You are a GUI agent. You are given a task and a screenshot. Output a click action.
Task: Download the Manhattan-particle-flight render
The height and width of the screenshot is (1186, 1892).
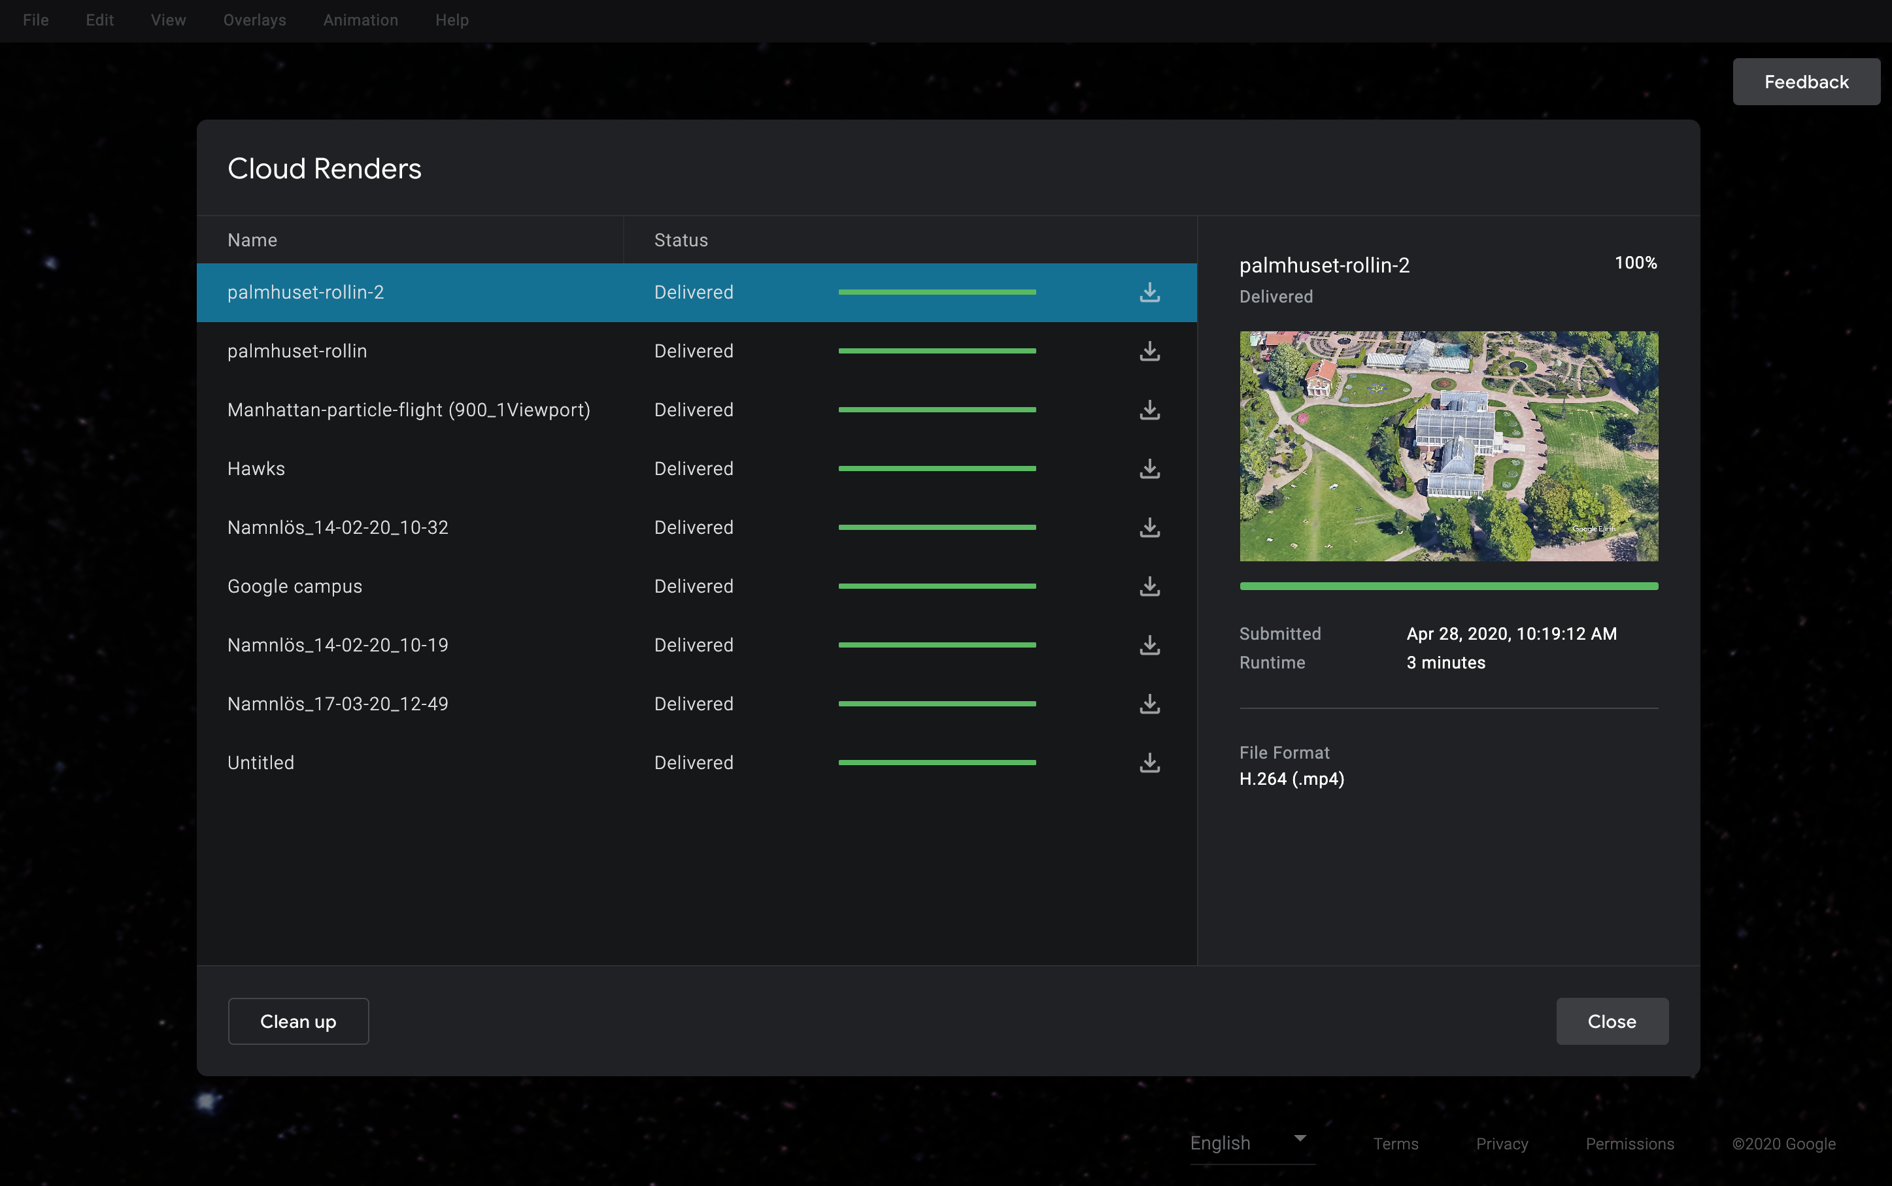[1149, 410]
